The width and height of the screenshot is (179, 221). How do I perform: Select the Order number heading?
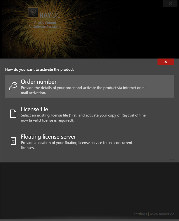pos(39,82)
